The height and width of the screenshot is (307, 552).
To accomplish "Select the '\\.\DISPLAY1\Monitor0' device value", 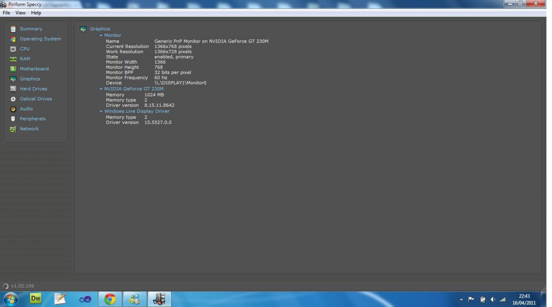I will click(180, 83).
